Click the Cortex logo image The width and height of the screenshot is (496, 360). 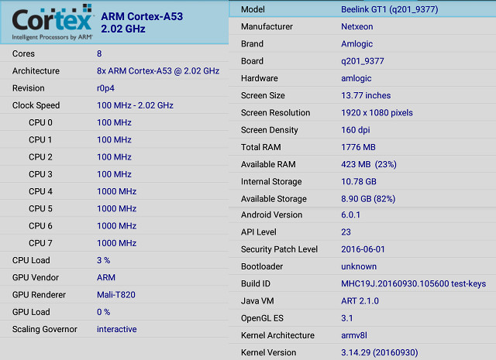click(x=52, y=22)
